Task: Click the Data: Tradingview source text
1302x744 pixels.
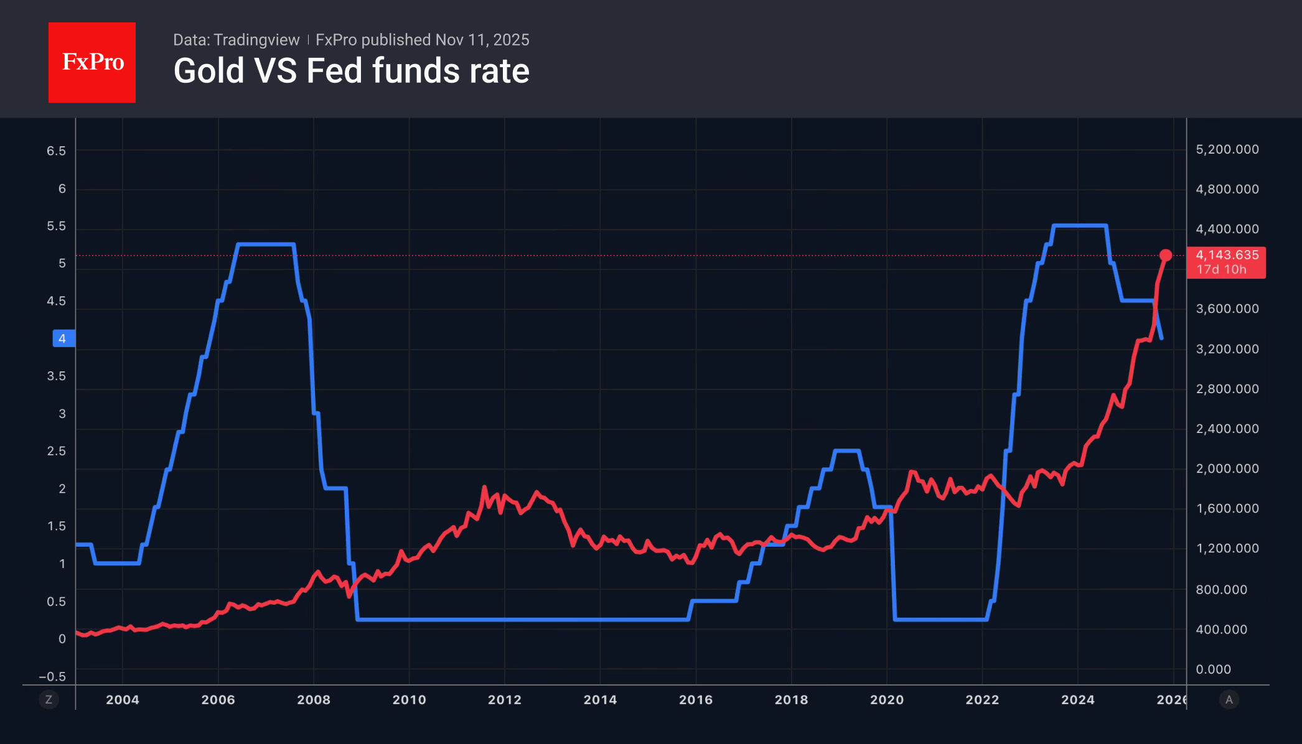Action: (237, 40)
